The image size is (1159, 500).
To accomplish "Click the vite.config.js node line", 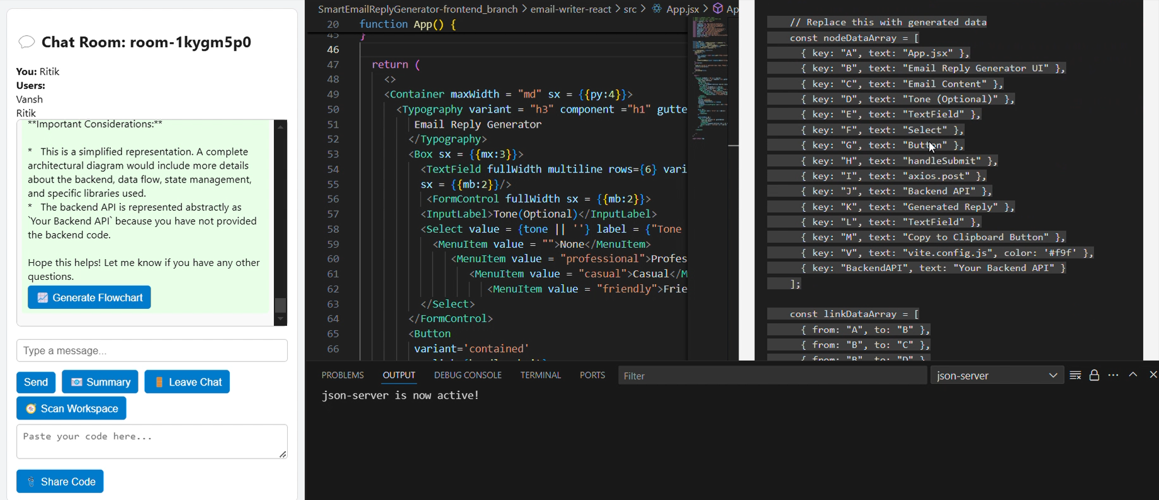I will point(947,253).
